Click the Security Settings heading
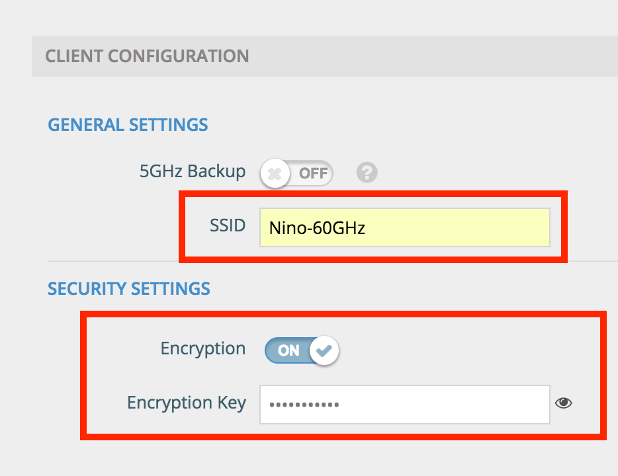The image size is (618, 476). [129, 289]
